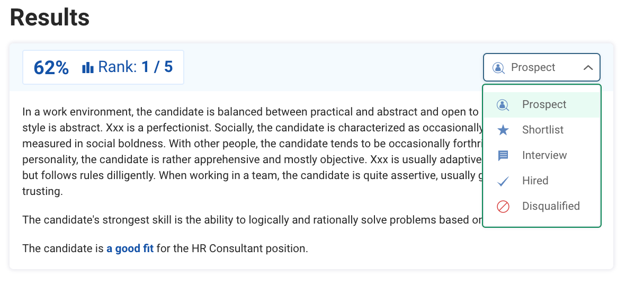
Task: Click the Rank: 1 / 5 text
Action: [135, 67]
